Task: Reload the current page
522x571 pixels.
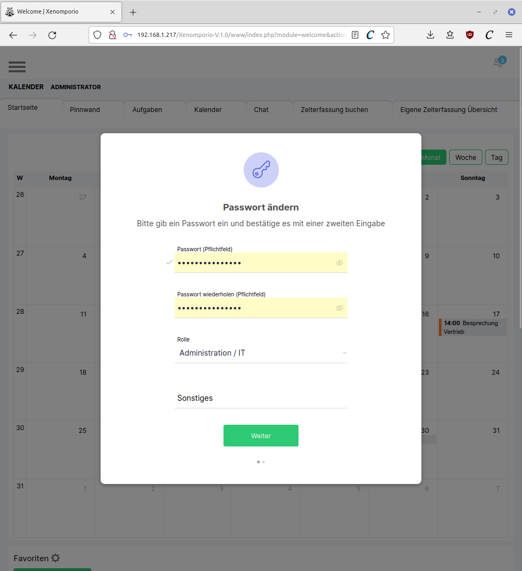Action: pos(52,35)
